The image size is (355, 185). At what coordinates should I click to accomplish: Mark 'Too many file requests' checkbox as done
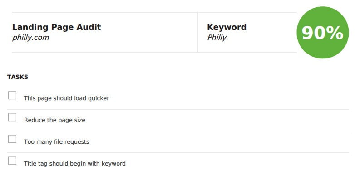tap(12, 139)
